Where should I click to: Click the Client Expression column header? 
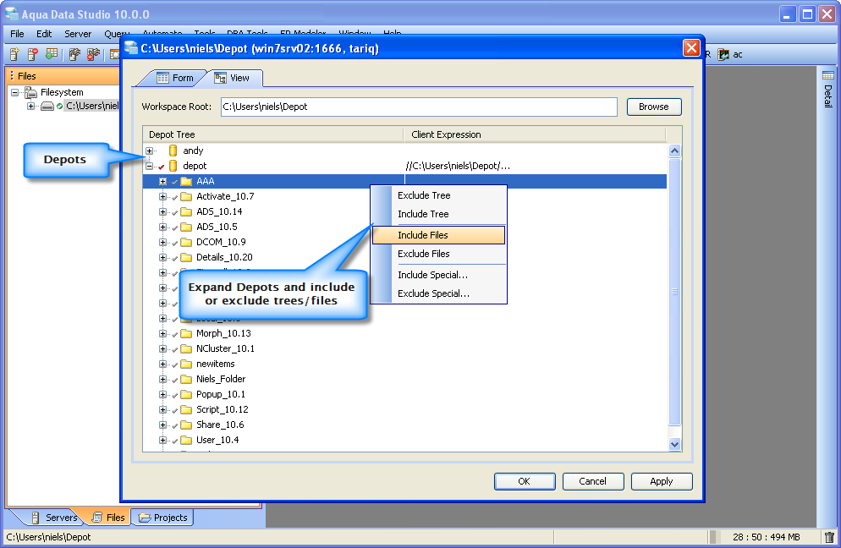coord(534,134)
